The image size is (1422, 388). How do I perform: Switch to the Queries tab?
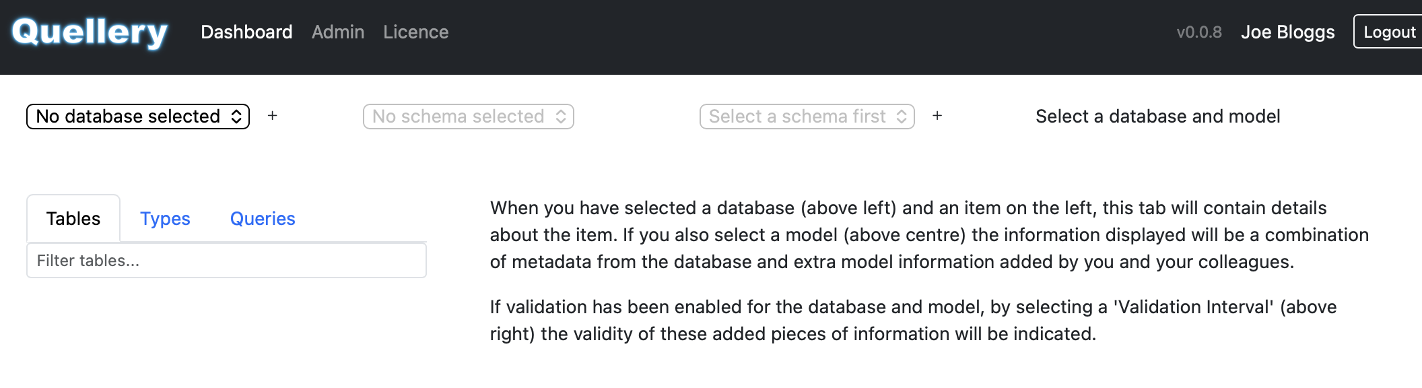263,218
